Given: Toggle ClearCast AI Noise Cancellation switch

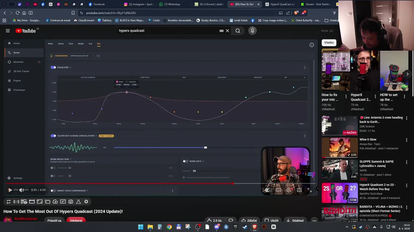Looking at the screenshot, I should [x=53, y=136].
